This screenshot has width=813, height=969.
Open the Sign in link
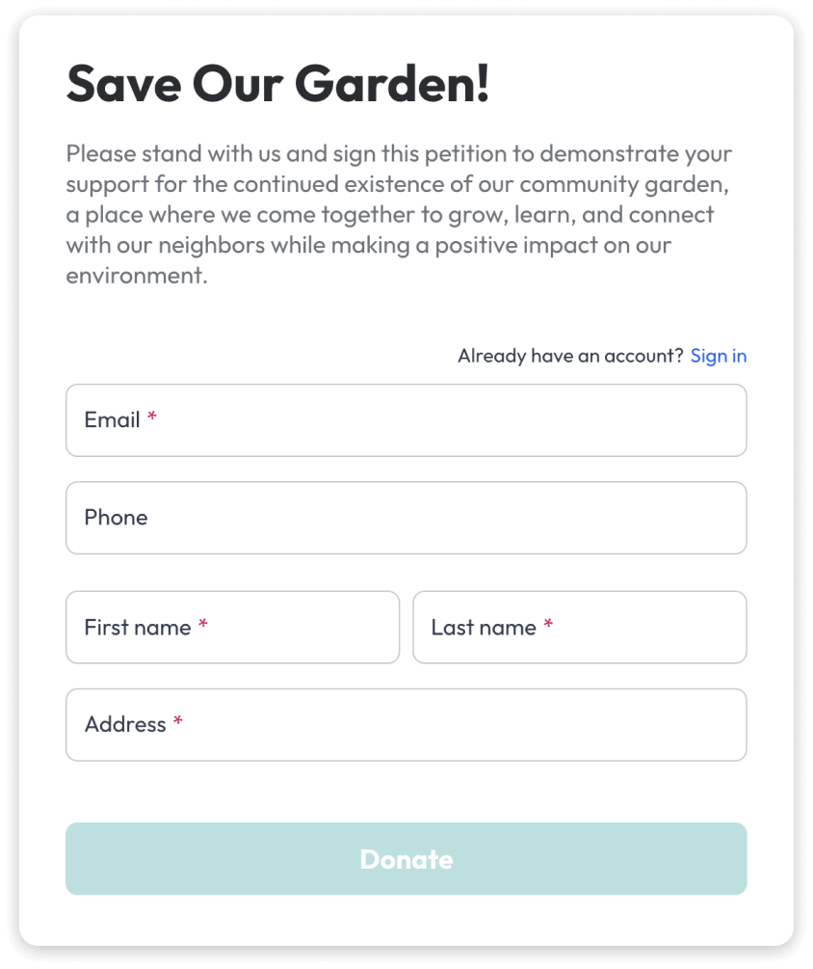(719, 356)
